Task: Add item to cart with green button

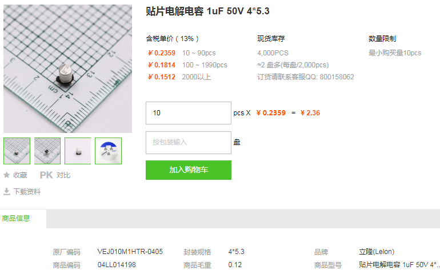Action: [x=189, y=170]
